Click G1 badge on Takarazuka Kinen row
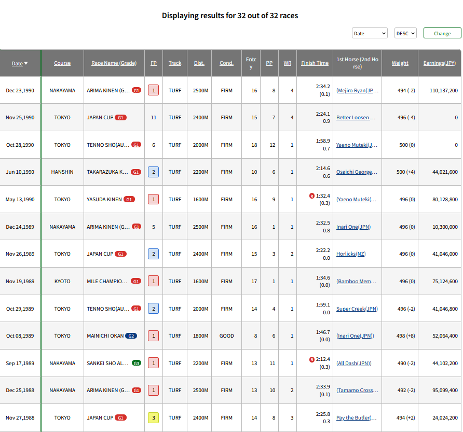The width and height of the screenshot is (463, 432). (x=136, y=172)
